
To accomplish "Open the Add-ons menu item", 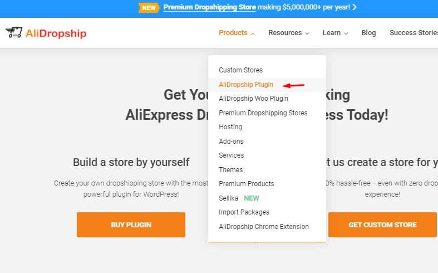I will pos(231,142).
